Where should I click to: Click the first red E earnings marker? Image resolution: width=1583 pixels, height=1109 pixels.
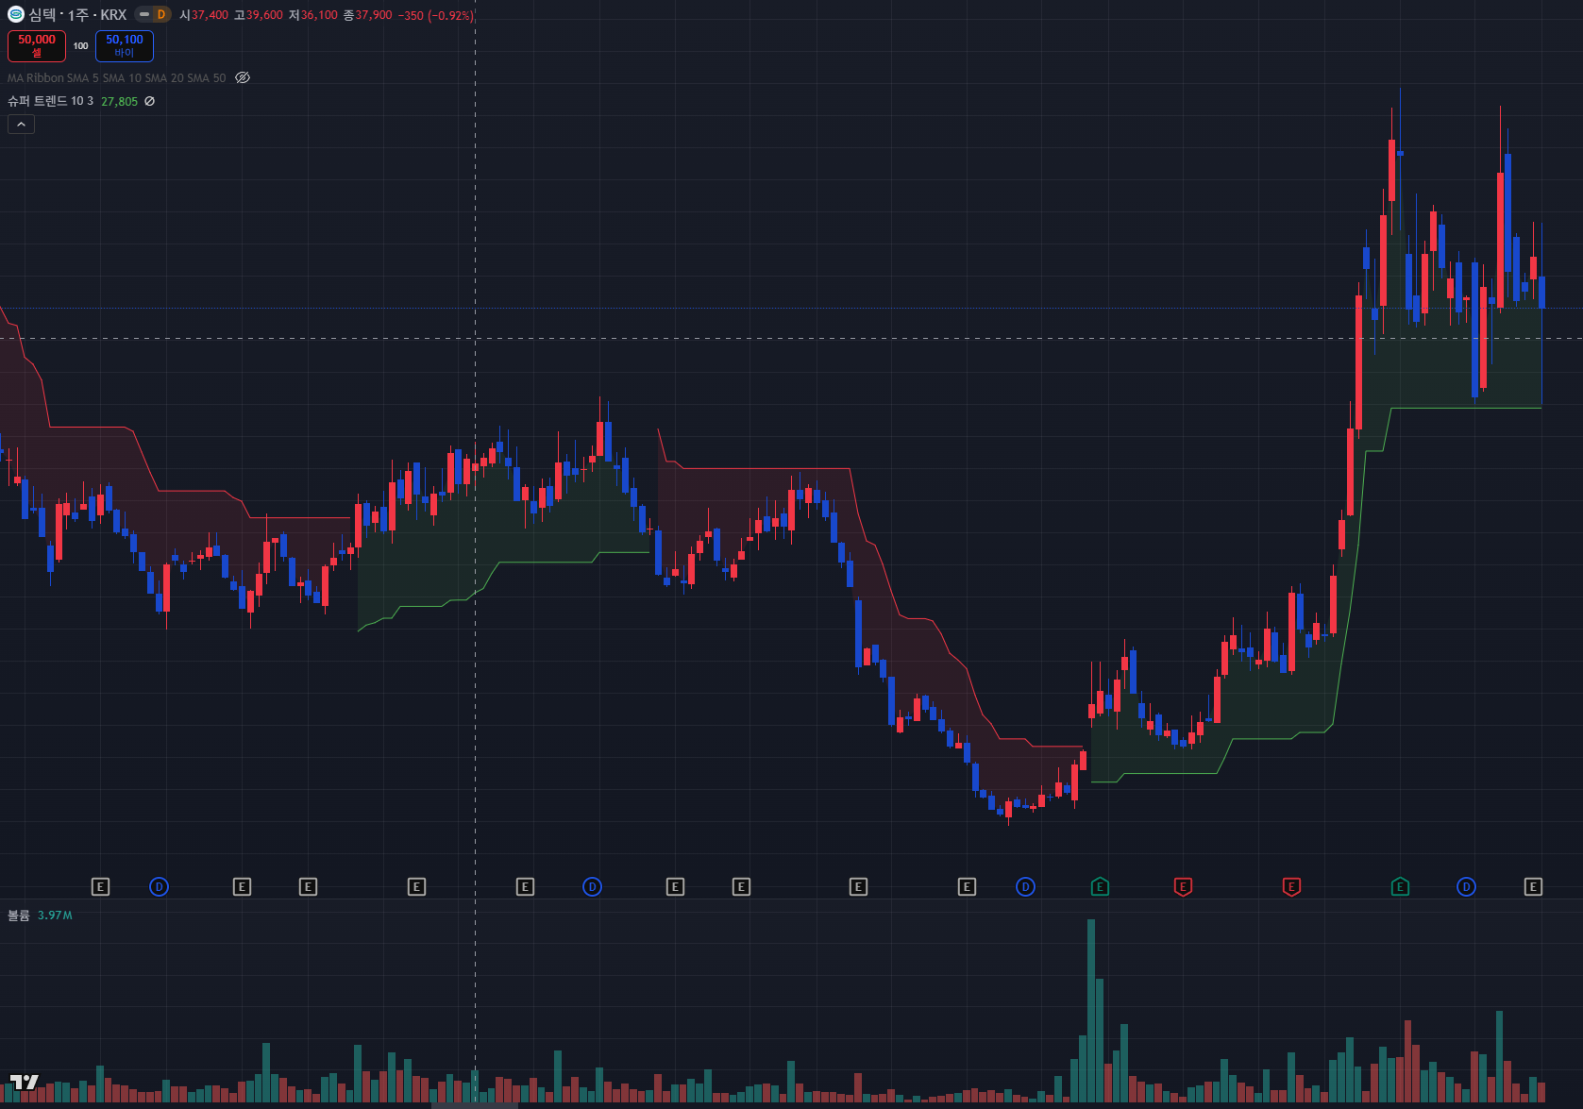pos(1183,886)
